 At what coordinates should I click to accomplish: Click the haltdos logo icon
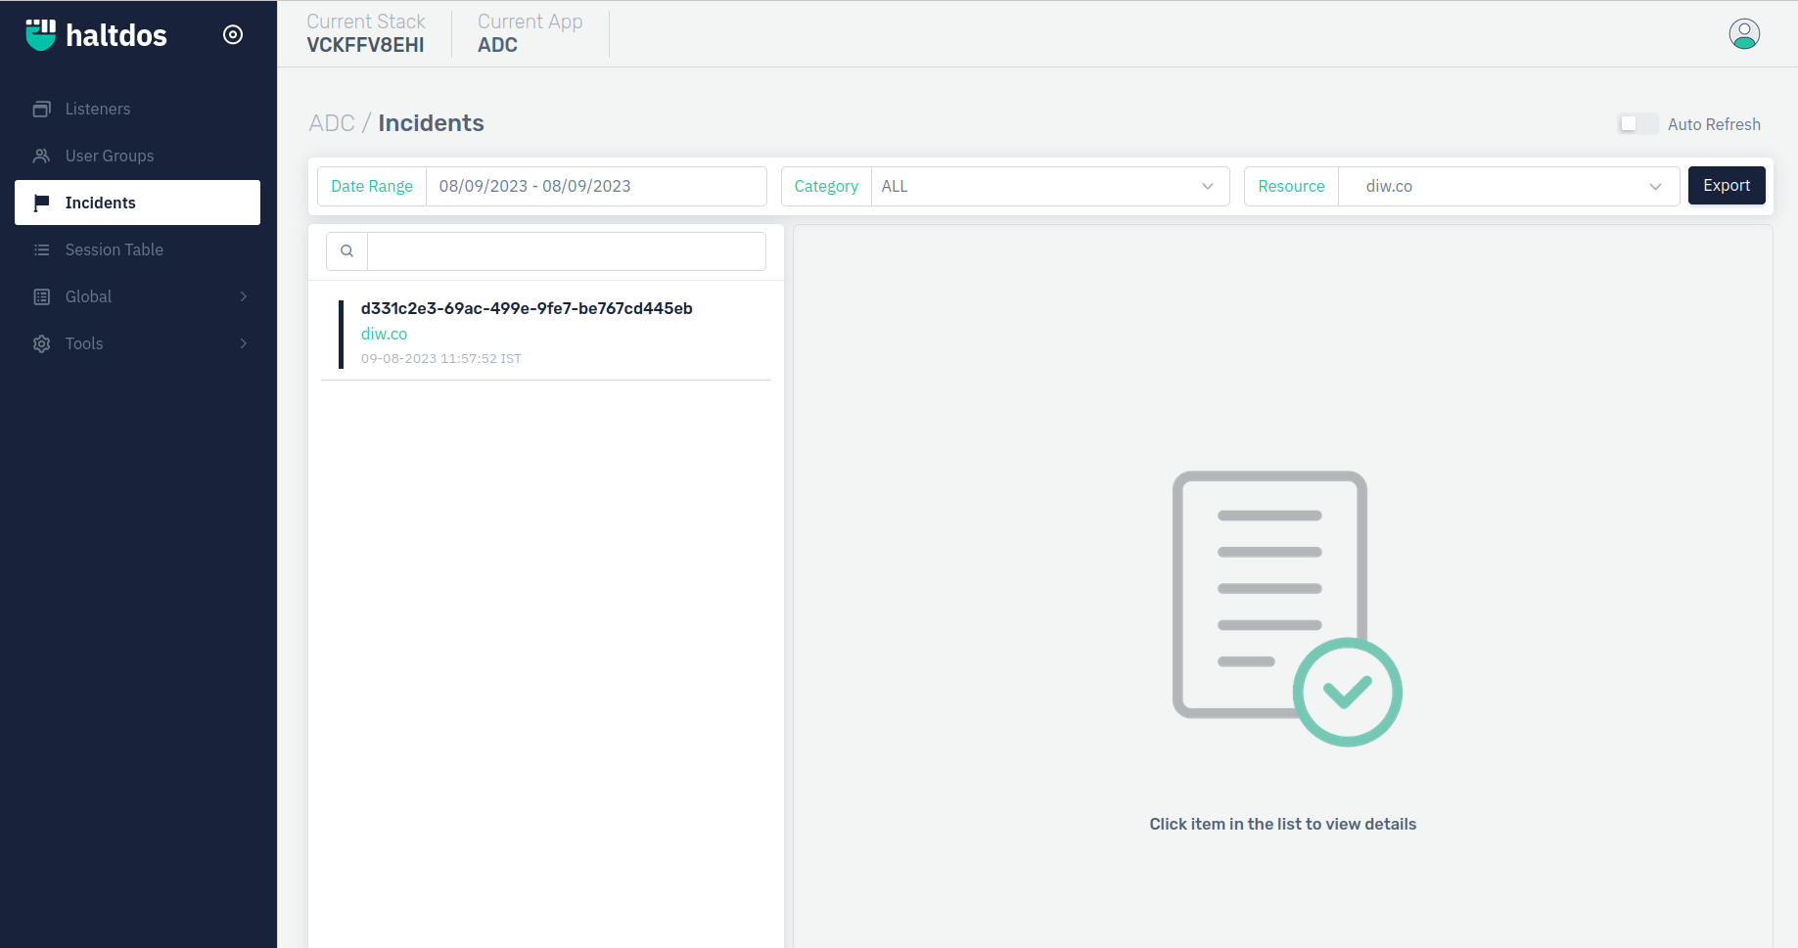coord(41,34)
